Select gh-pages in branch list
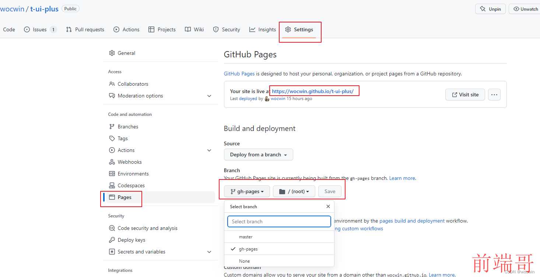540x277 pixels. point(279,249)
